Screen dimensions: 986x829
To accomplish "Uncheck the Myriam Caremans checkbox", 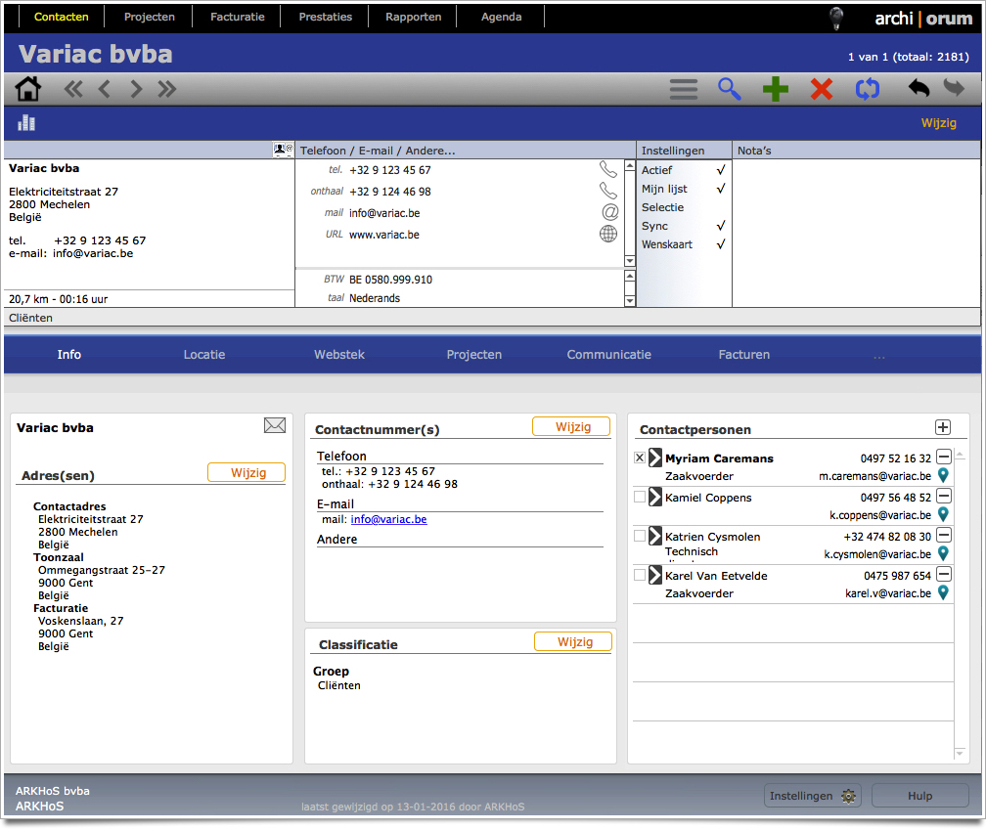I will pos(640,458).
